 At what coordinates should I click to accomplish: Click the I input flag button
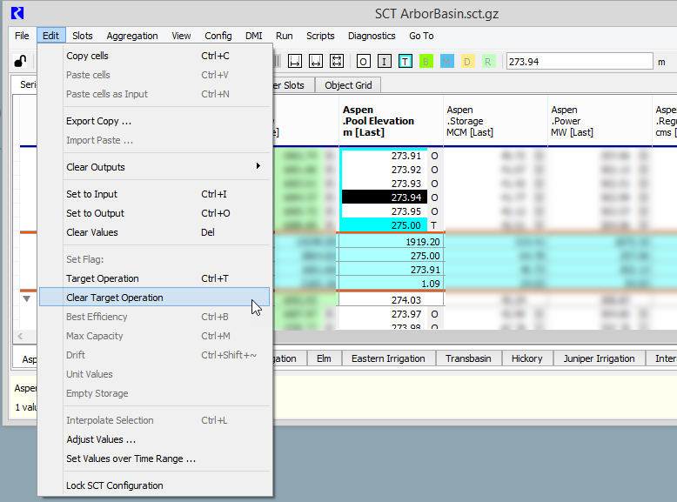384,62
